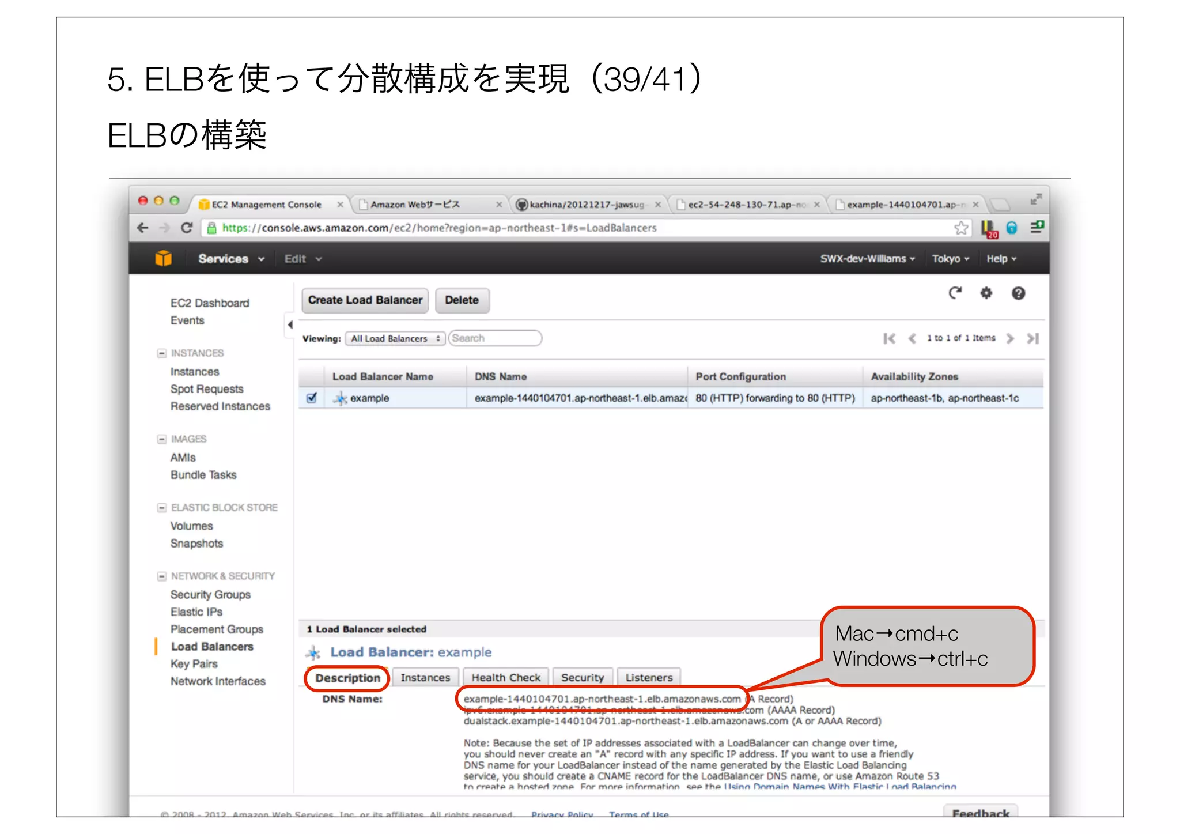Image resolution: width=1180 pixels, height=834 pixels.
Task: Go to the next page of items
Action: coord(1009,338)
